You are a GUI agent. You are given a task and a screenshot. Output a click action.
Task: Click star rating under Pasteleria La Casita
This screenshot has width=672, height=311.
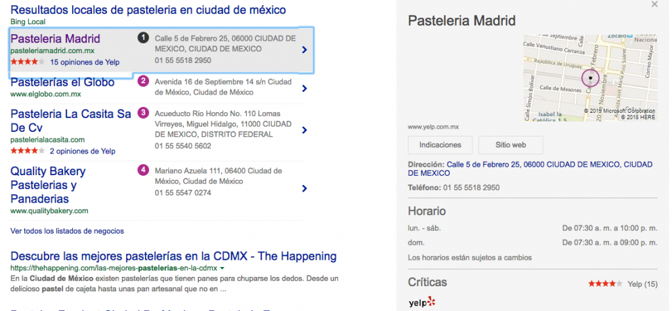28,151
